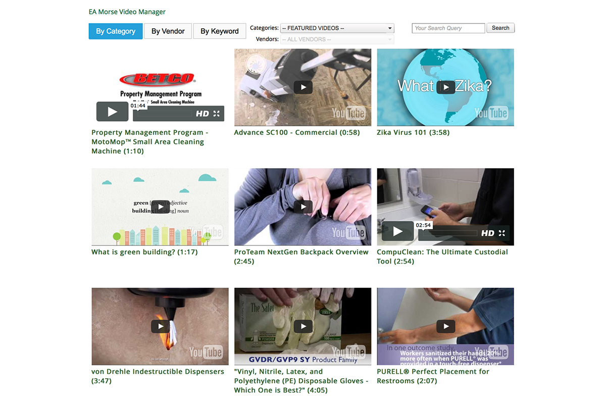
Task: Switch to the By Keyword tab
Action: [220, 31]
